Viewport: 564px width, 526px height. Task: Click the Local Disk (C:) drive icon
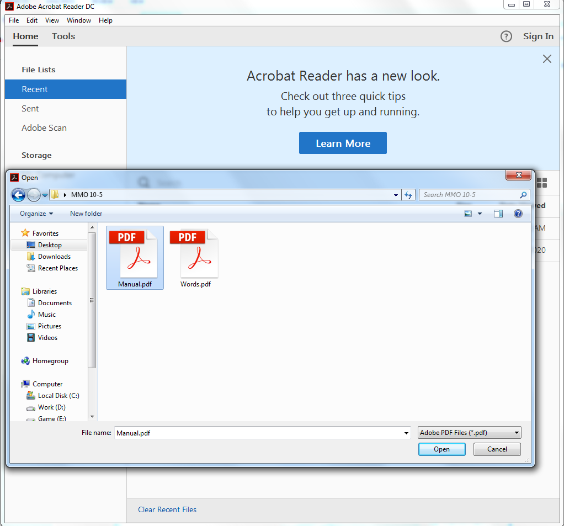pyautogui.click(x=31, y=395)
